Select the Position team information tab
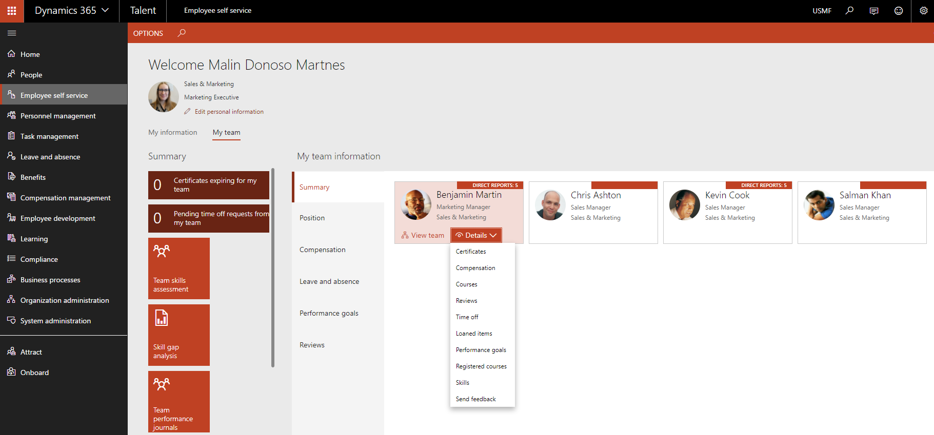This screenshot has height=435, width=934. (338, 218)
